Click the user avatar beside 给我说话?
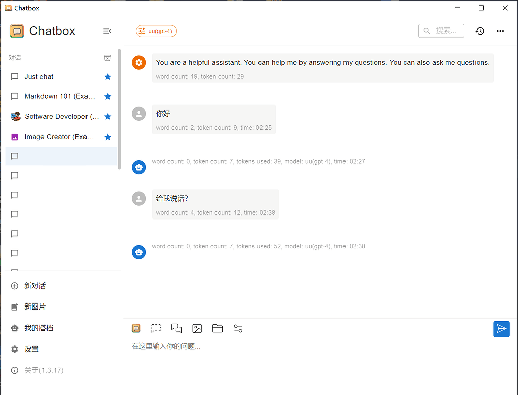Image resolution: width=518 pixels, height=395 pixels. [139, 199]
